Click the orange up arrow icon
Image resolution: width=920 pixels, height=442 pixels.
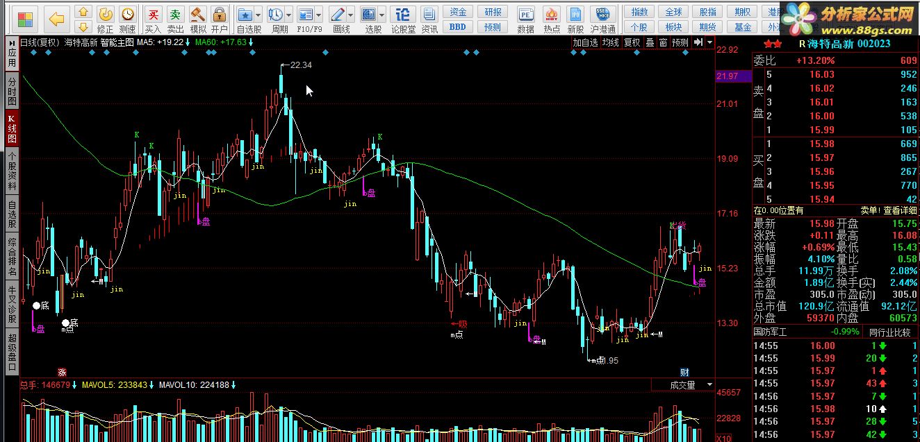(x=83, y=12)
